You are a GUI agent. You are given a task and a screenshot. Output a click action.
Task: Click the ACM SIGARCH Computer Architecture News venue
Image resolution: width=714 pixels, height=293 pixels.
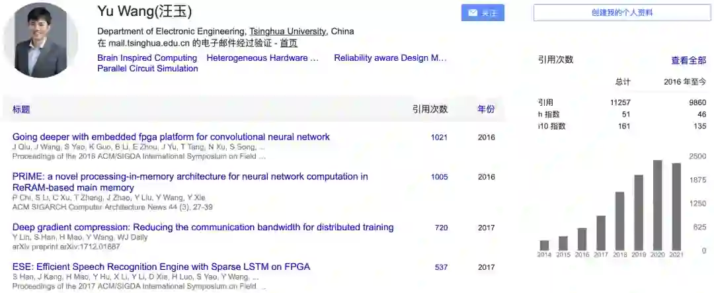coord(112,207)
